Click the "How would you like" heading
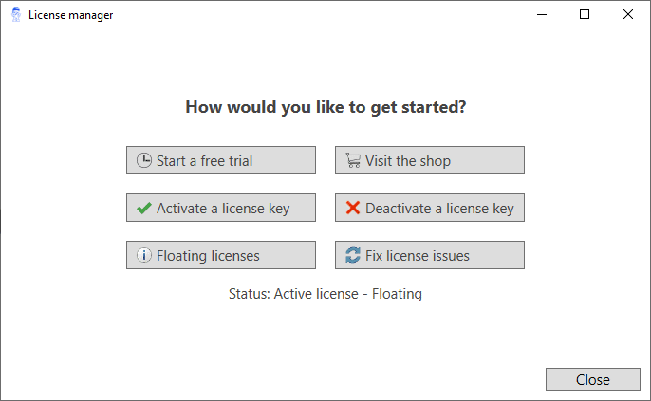Screen dimensions: 651x401 point(325,106)
